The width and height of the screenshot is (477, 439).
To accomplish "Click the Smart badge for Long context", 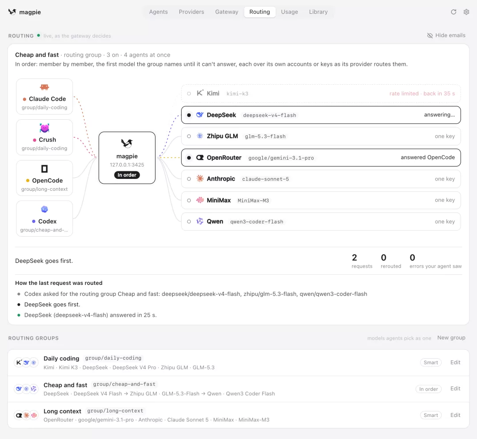I will [x=431, y=415].
